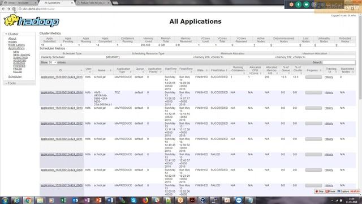Open History link for application _0015

coord(329,77)
